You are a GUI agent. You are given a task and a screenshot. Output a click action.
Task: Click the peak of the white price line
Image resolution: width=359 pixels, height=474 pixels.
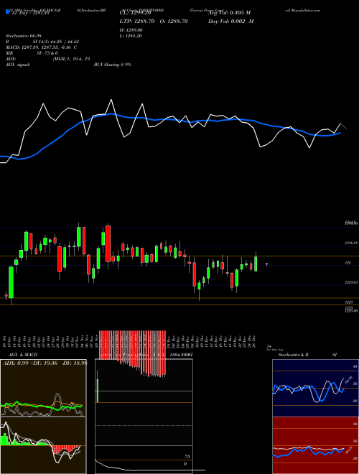click(111, 99)
